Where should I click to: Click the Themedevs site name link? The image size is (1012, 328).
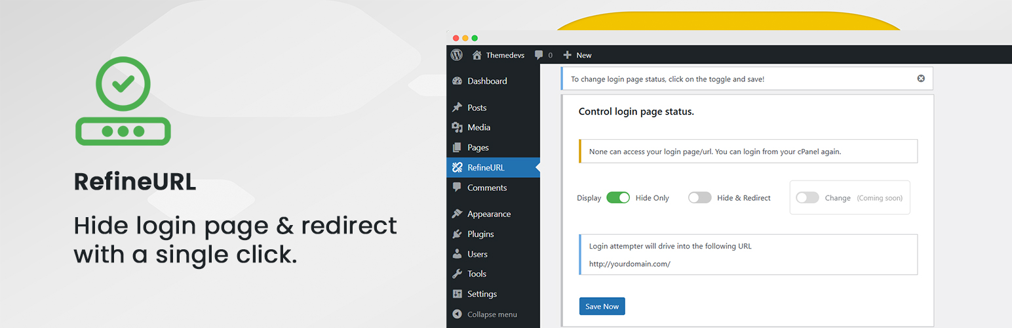click(x=505, y=55)
